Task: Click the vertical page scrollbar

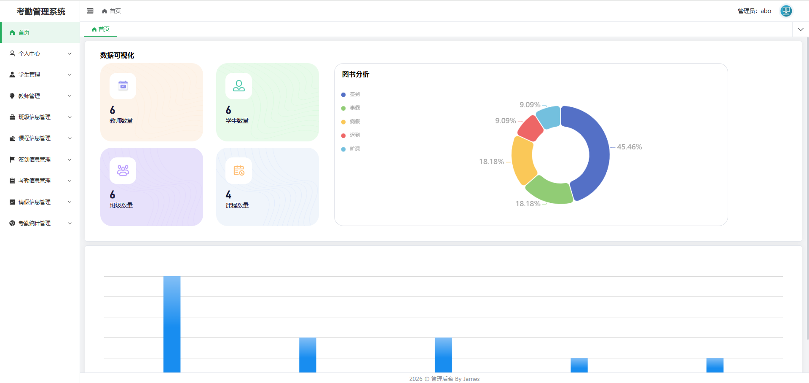Action: (807, 187)
